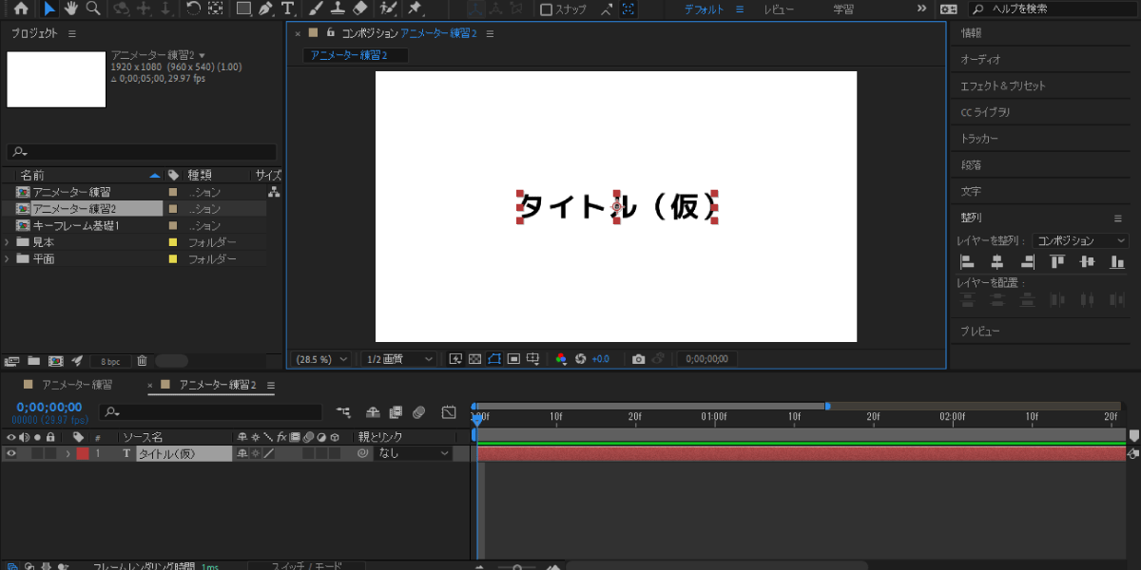Viewport: 1141px width, 570px height.
Task: Expand タイトル（仮） layer properties
Action: pyautogui.click(x=68, y=454)
